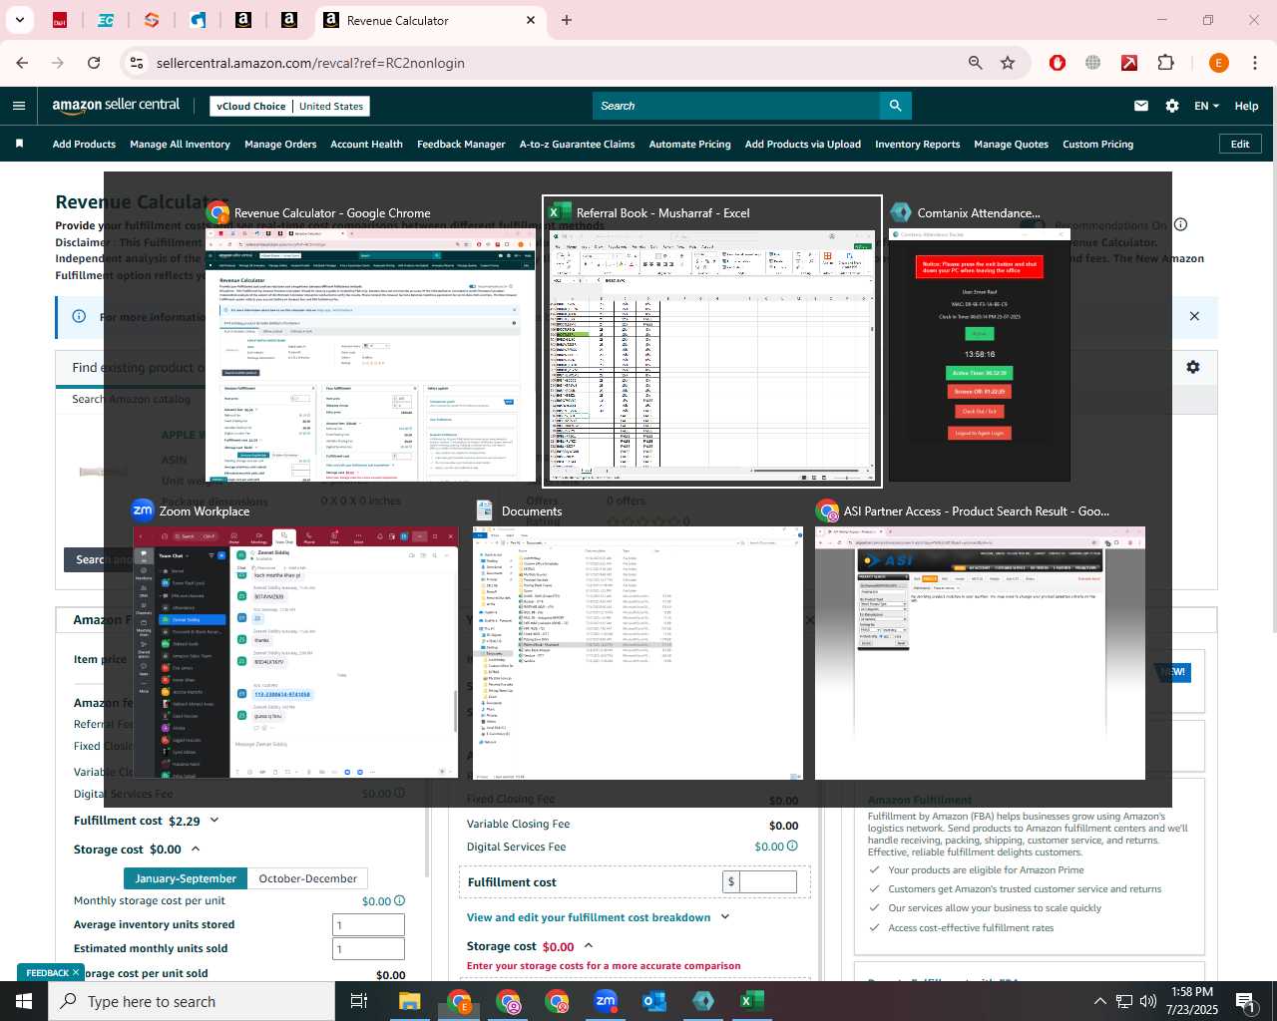Viewport: 1277px width, 1021px height.
Task: View site information icon in the address bar
Action: 137,63
